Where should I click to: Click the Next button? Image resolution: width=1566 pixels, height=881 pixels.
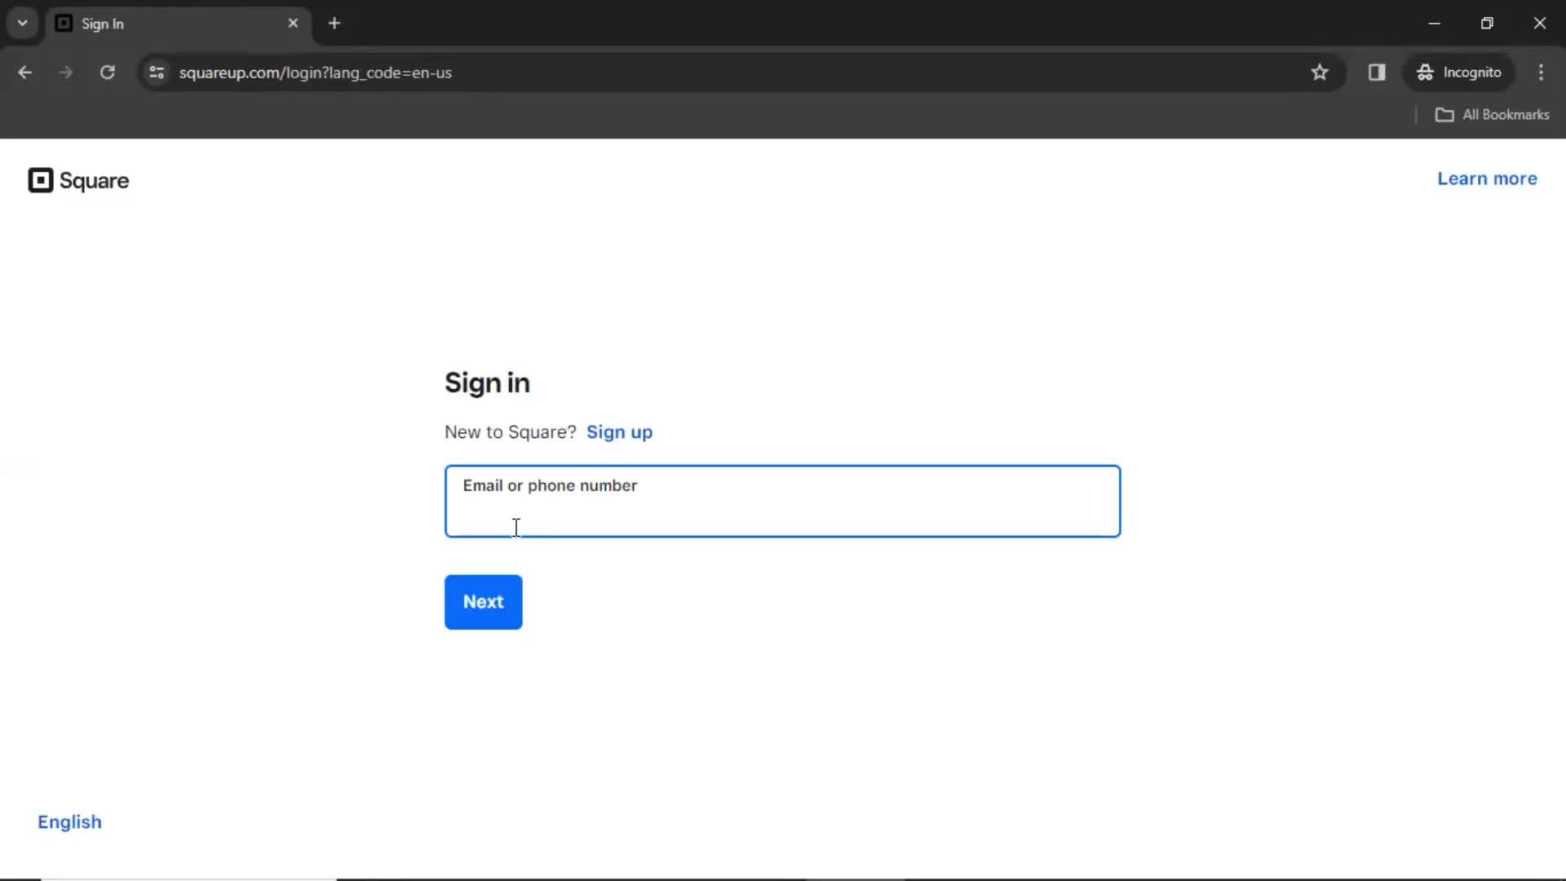tap(483, 601)
